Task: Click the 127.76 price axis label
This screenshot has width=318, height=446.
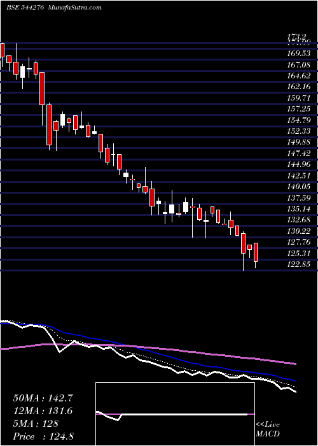Action: (299, 242)
